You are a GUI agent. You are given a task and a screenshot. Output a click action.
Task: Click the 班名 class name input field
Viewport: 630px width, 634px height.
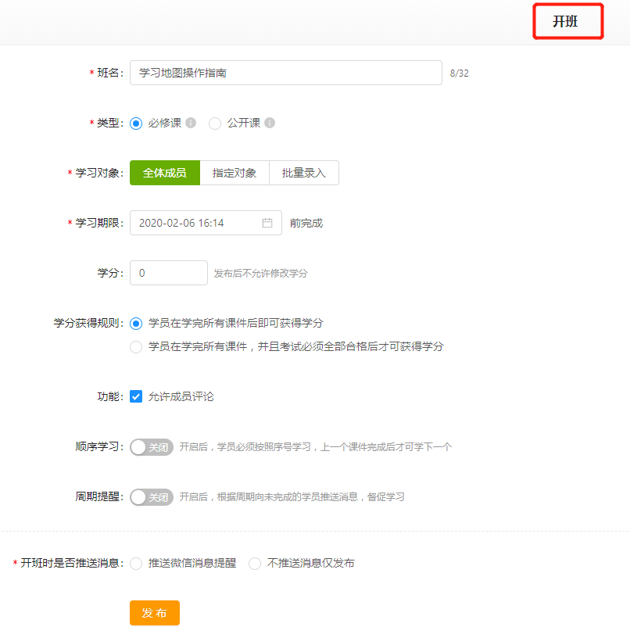287,72
